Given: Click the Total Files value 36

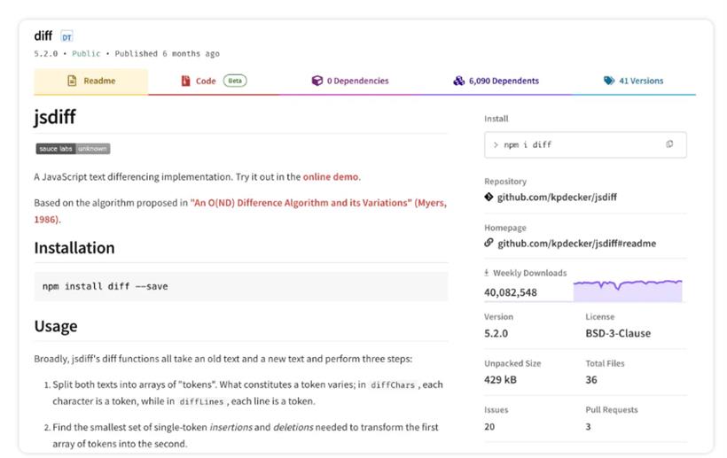Looking at the screenshot, I should point(591,380).
